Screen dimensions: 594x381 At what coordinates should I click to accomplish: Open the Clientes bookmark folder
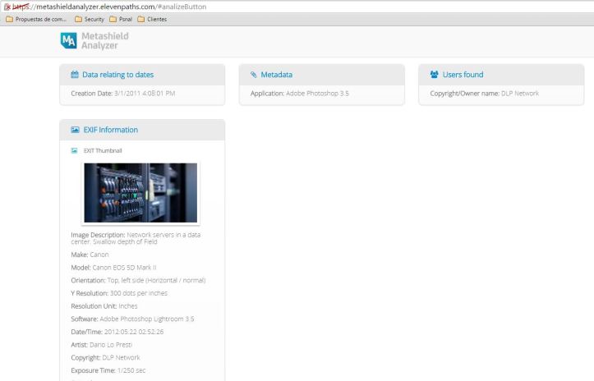(x=152, y=19)
